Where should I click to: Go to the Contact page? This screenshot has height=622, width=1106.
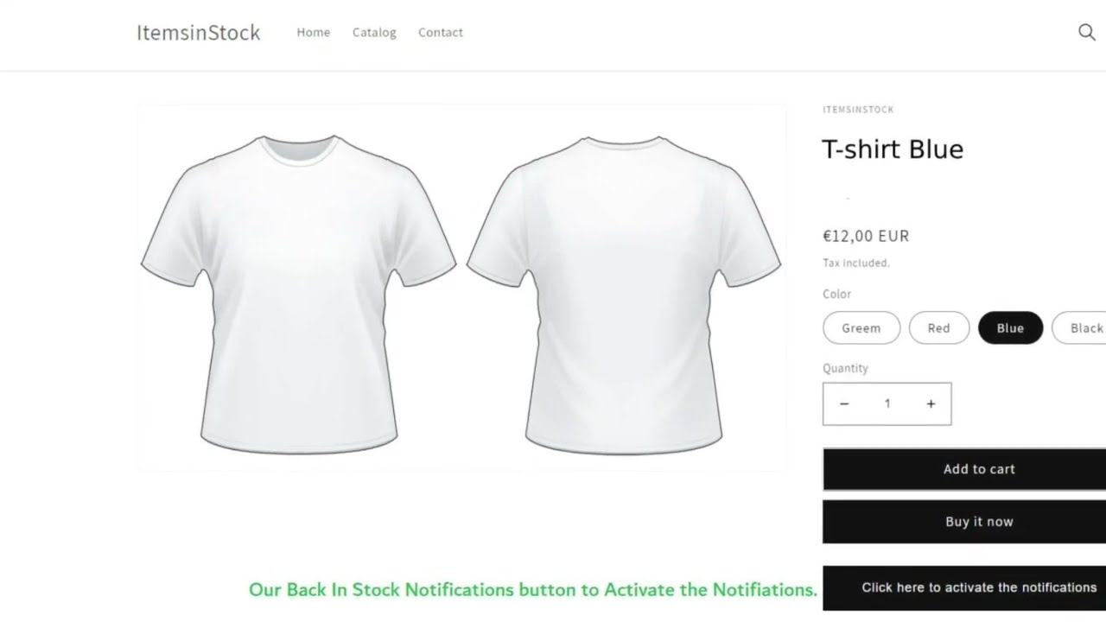point(441,32)
